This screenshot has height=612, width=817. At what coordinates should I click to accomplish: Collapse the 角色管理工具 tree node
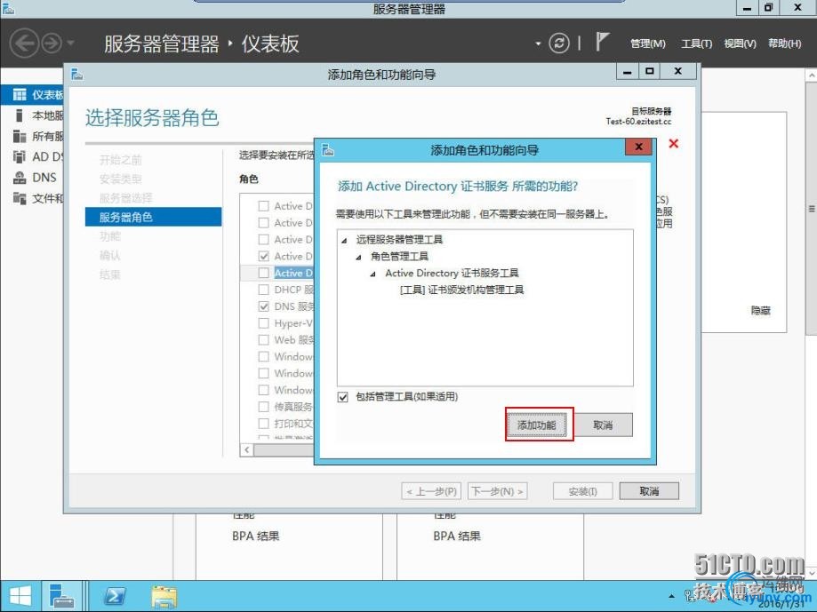coord(358,257)
